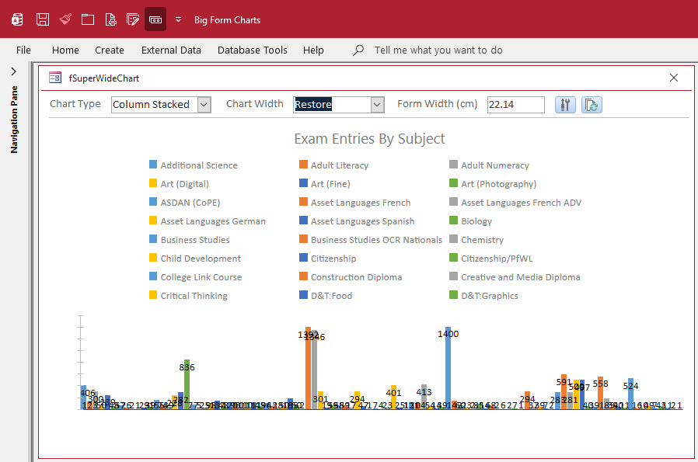Click the green bar labeled 836
698x462 pixels.
tap(187, 384)
